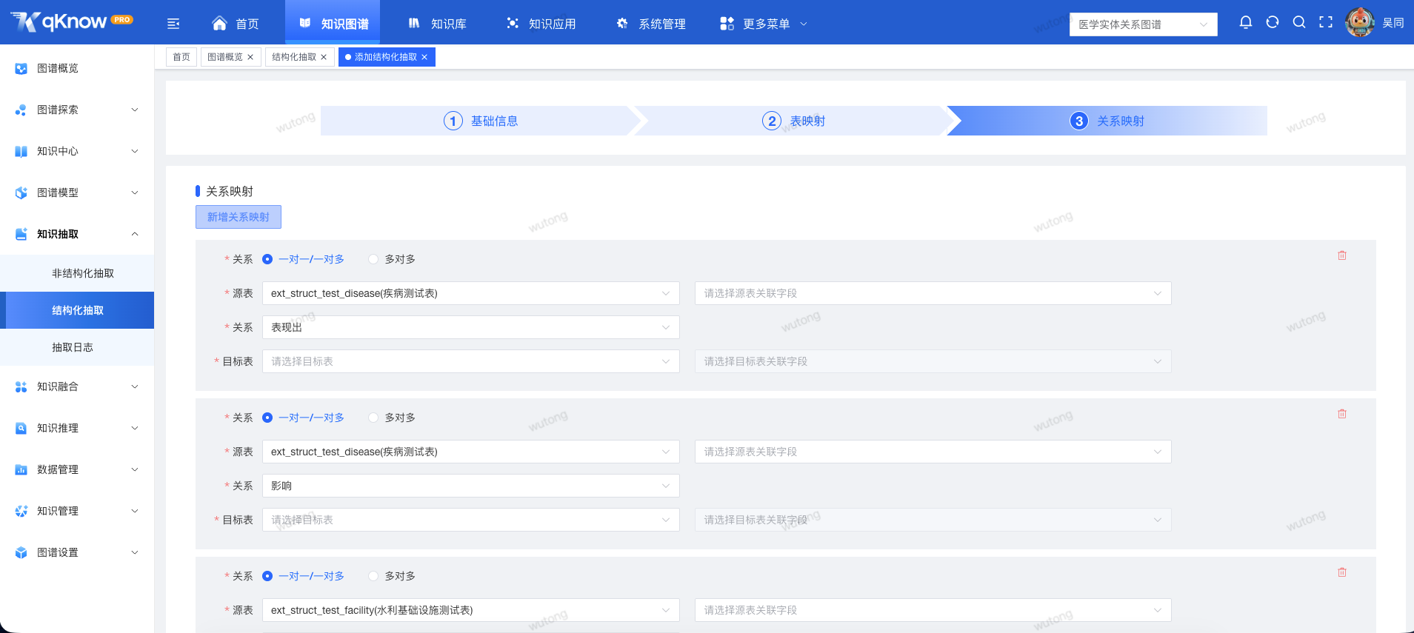1414x633 pixels.
Task: Open source table dropdown in the 影响 mapping
Action: [470, 452]
